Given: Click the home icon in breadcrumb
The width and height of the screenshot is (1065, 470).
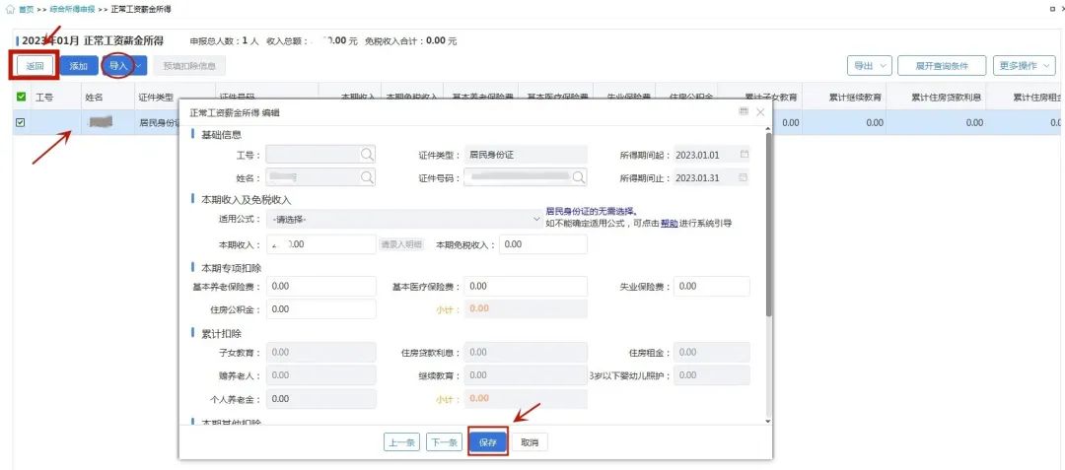Looking at the screenshot, I should click(11, 9).
